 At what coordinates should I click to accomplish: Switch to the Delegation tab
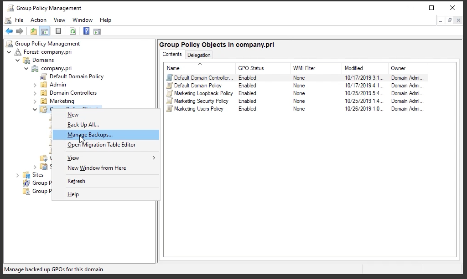click(199, 55)
